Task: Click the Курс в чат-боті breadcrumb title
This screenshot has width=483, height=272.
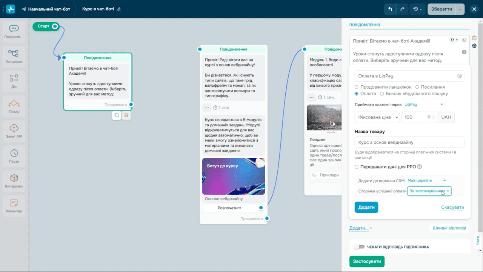Action: [x=98, y=9]
